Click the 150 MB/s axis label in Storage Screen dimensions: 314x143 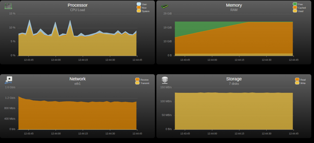(166, 87)
